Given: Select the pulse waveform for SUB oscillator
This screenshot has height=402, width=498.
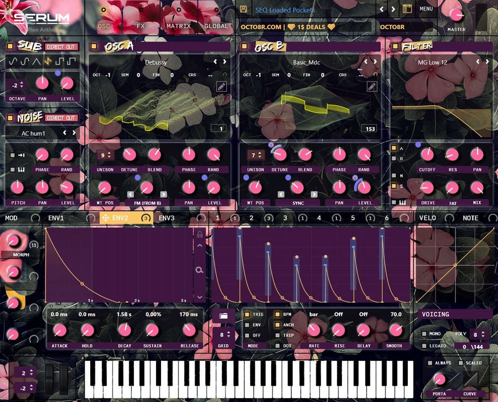Looking at the screenshot, I should [x=71, y=61].
